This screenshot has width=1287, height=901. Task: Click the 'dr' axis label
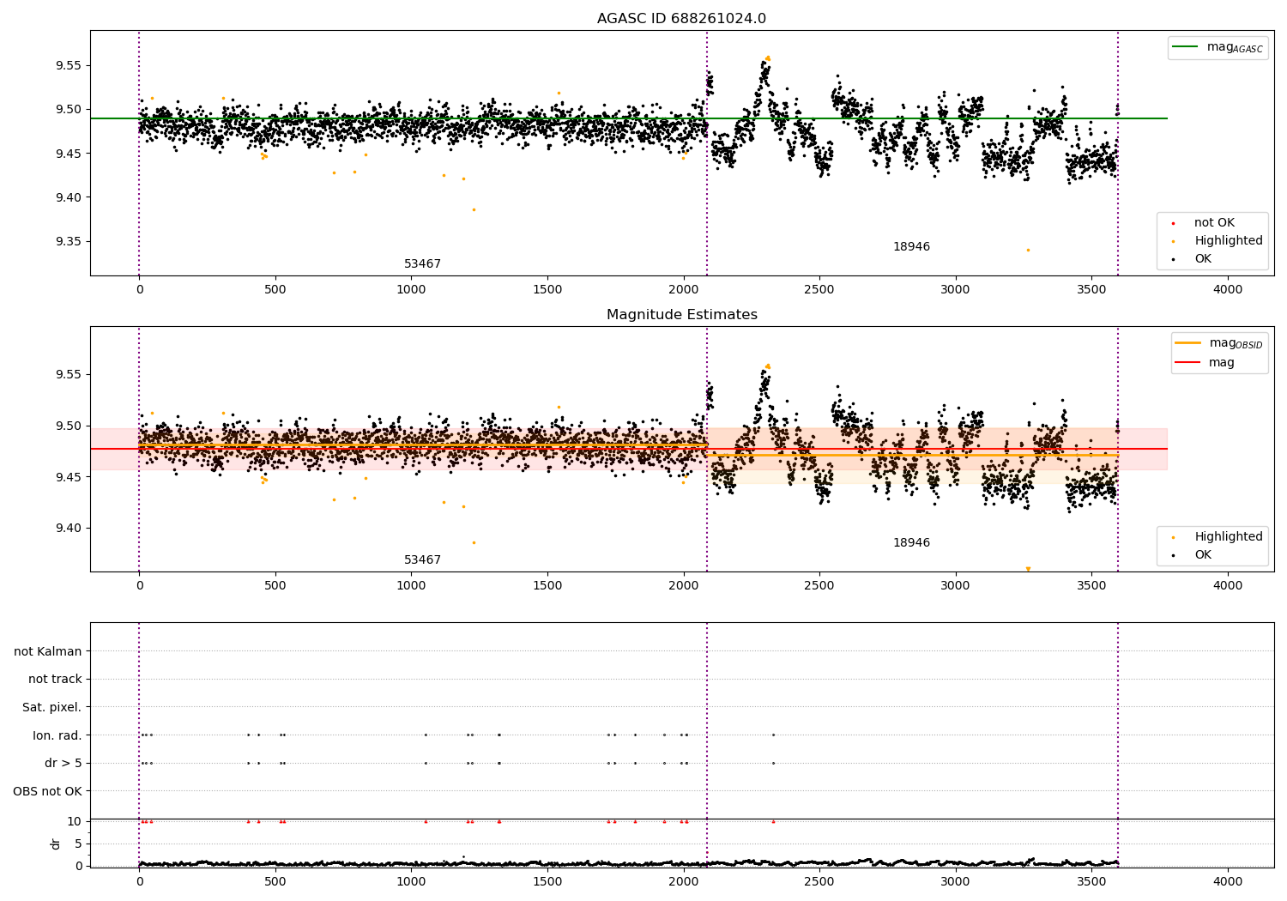coord(56,844)
